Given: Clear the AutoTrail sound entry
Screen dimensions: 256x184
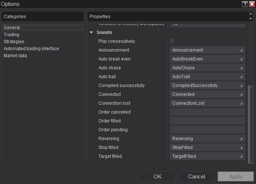Looking at the screenshot, I should point(242,77).
